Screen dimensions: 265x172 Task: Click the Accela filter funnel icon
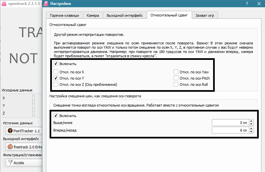(10, 162)
